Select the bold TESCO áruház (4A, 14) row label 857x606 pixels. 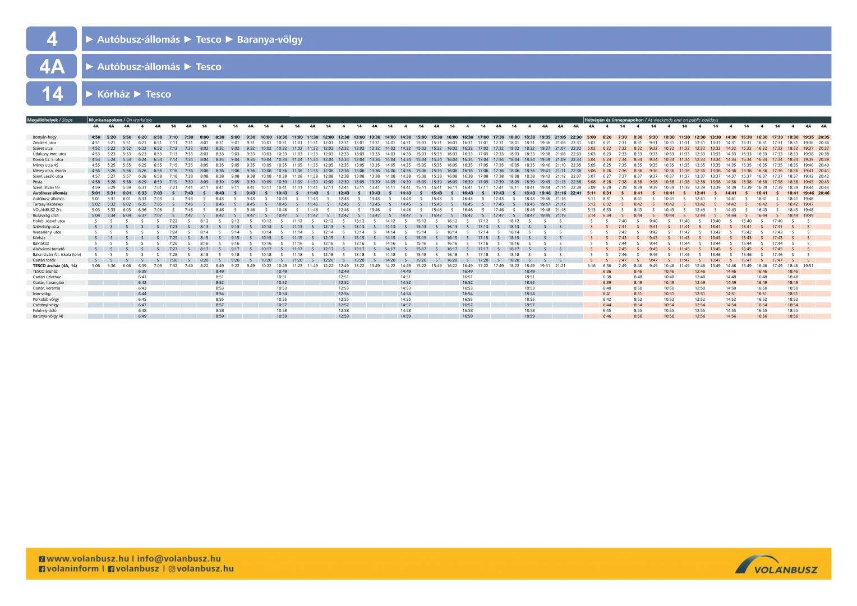(x=55, y=266)
